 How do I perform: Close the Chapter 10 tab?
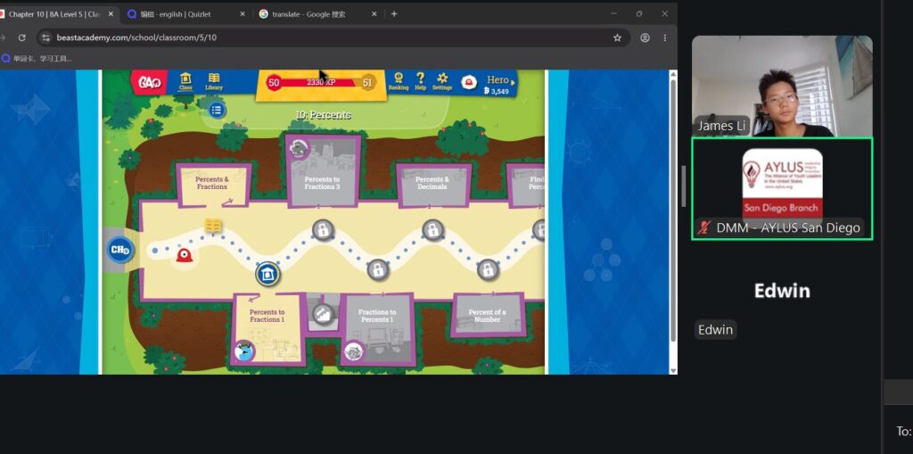111,14
